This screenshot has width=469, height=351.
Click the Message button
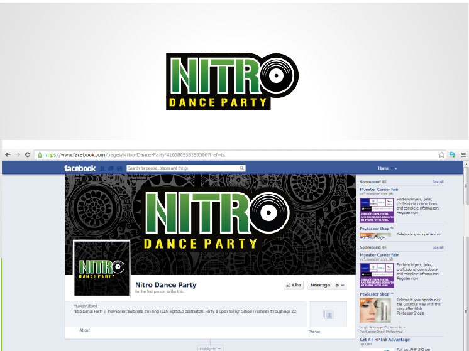(x=320, y=285)
